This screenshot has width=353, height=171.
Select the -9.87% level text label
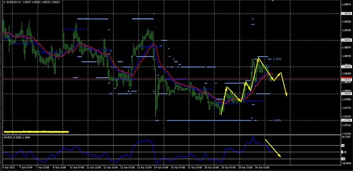277,120
